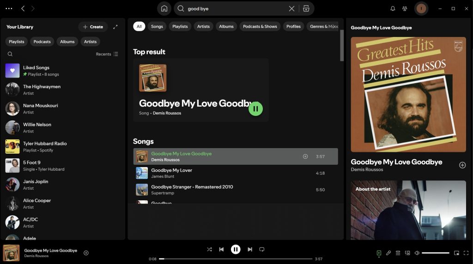Open The Highwaymen in library
Viewport: 473px width, 264px height.
tap(63, 90)
